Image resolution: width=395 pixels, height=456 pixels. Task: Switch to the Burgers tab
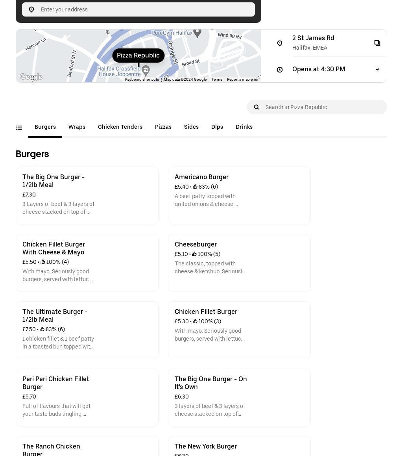coord(45,127)
